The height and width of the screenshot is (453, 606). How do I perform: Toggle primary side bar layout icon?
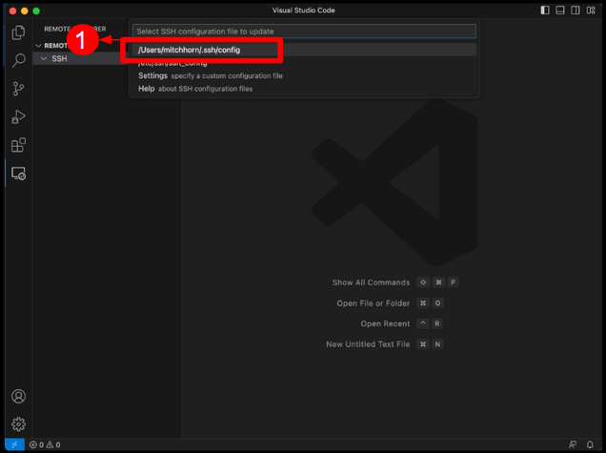[x=545, y=10]
